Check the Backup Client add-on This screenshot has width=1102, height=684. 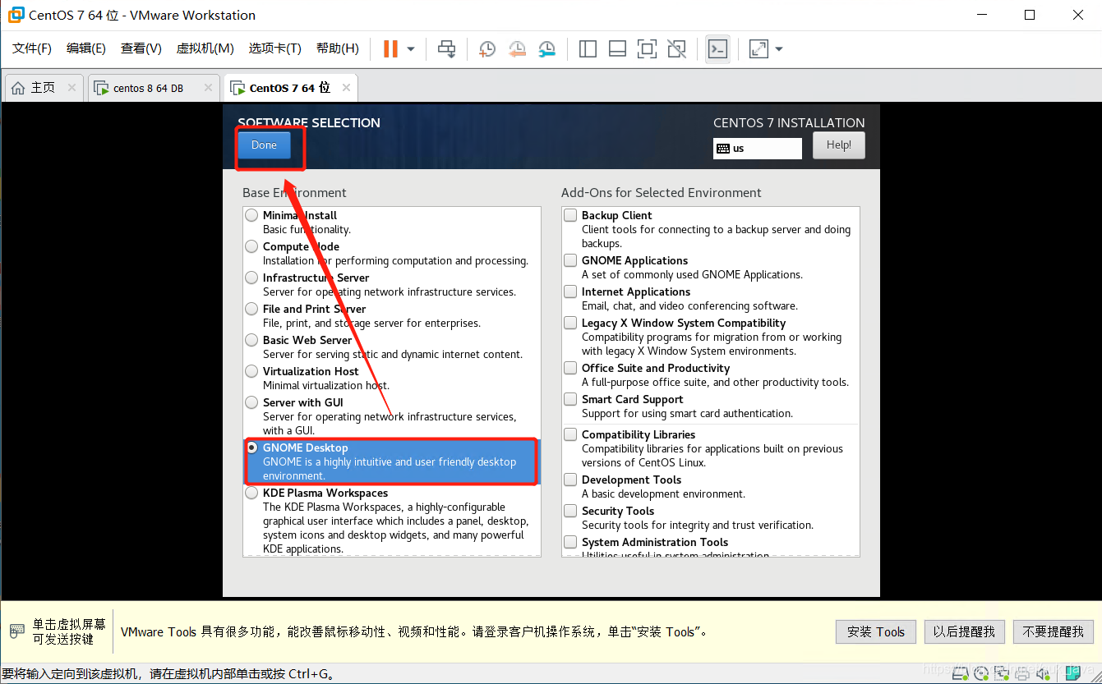[570, 215]
